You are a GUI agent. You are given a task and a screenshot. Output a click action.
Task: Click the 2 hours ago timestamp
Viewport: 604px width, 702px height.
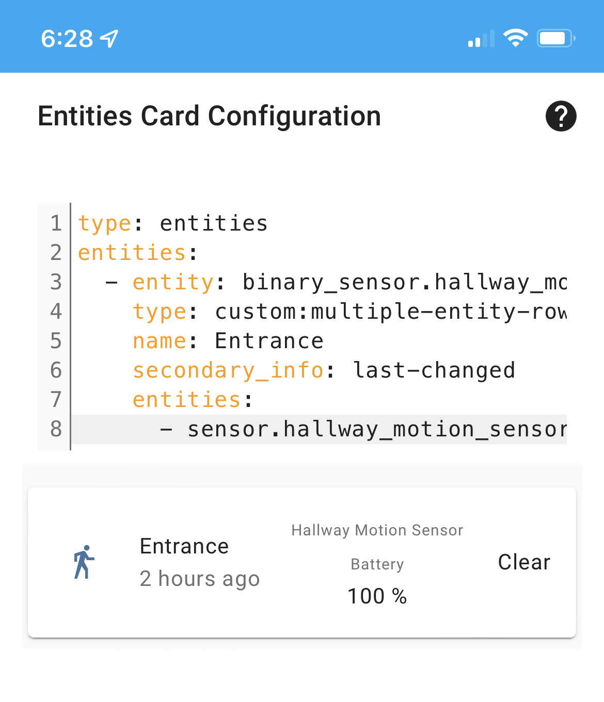click(x=200, y=579)
